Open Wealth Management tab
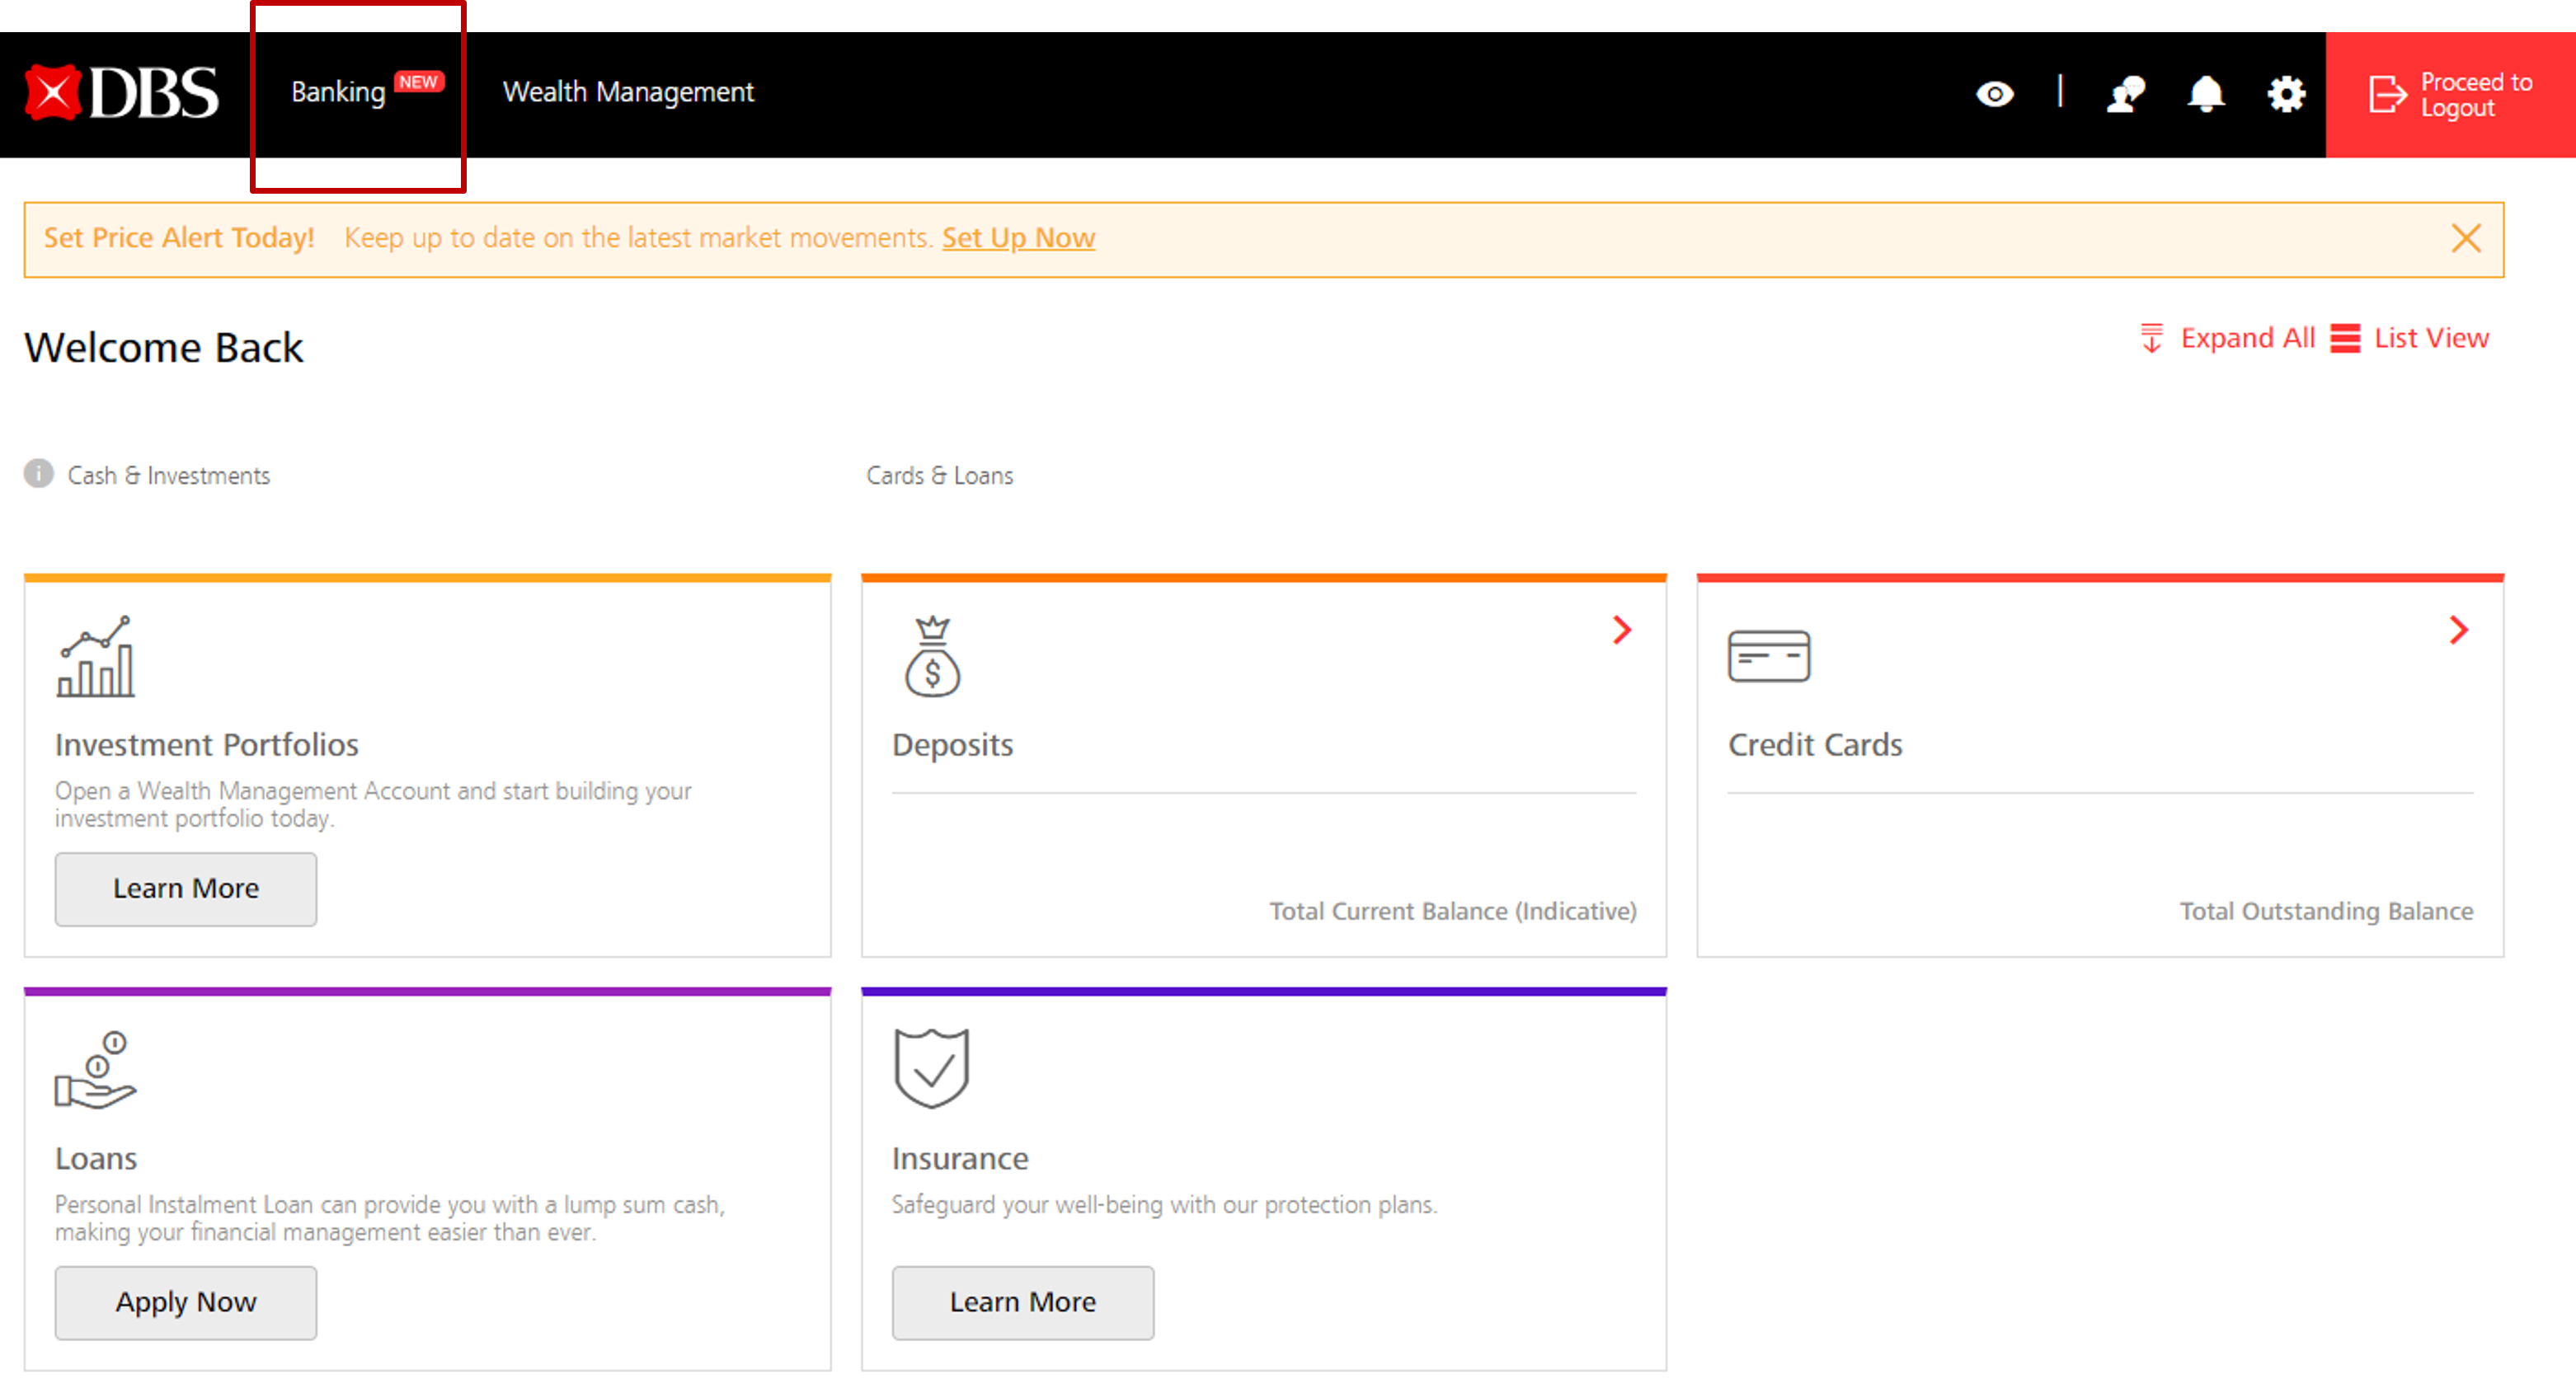 [628, 92]
